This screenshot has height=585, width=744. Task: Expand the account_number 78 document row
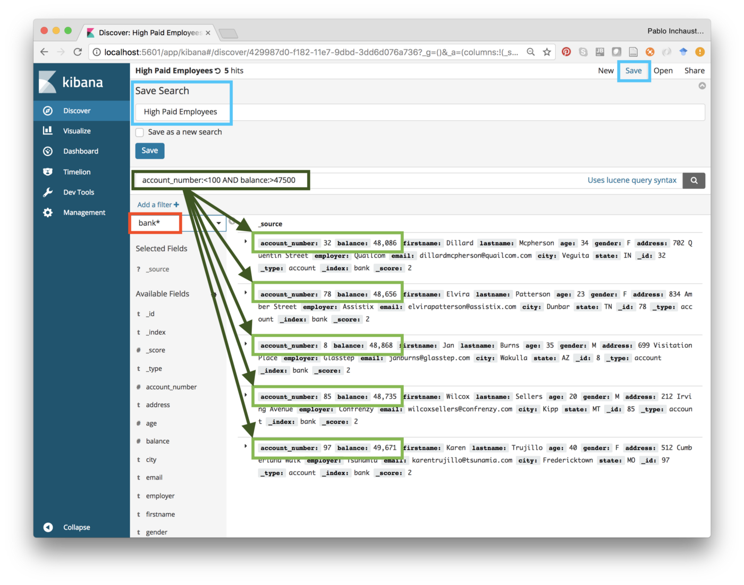(246, 292)
